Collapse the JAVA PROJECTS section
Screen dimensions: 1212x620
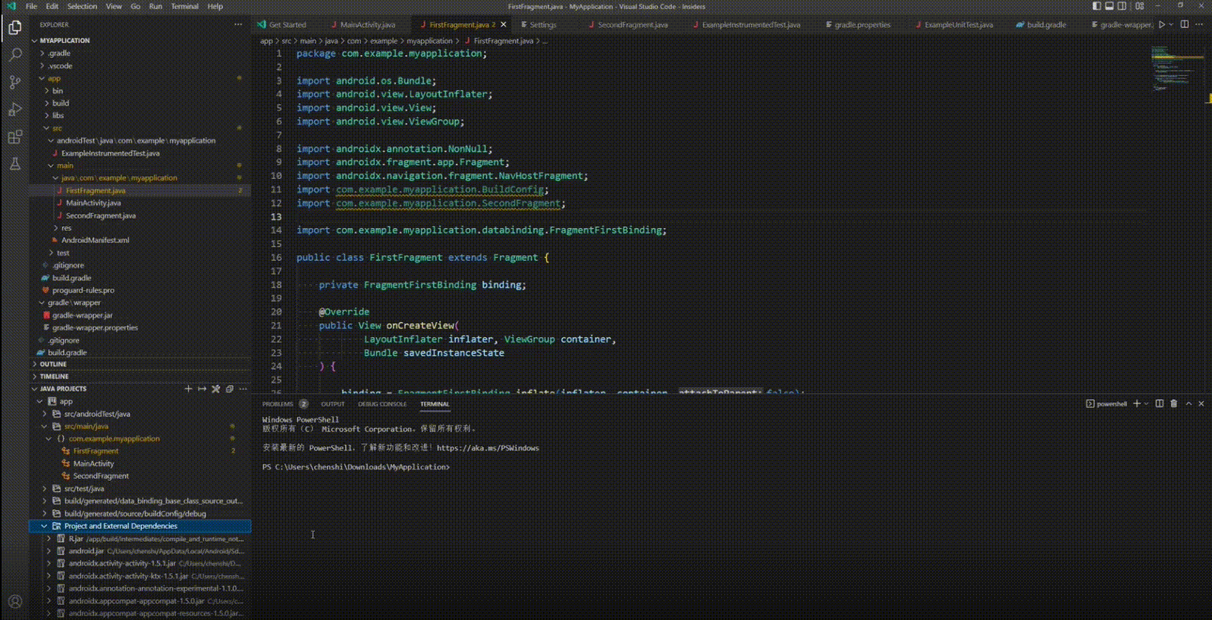[x=63, y=389]
